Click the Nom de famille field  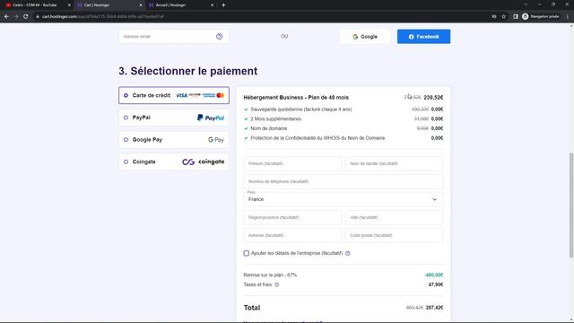pos(394,163)
